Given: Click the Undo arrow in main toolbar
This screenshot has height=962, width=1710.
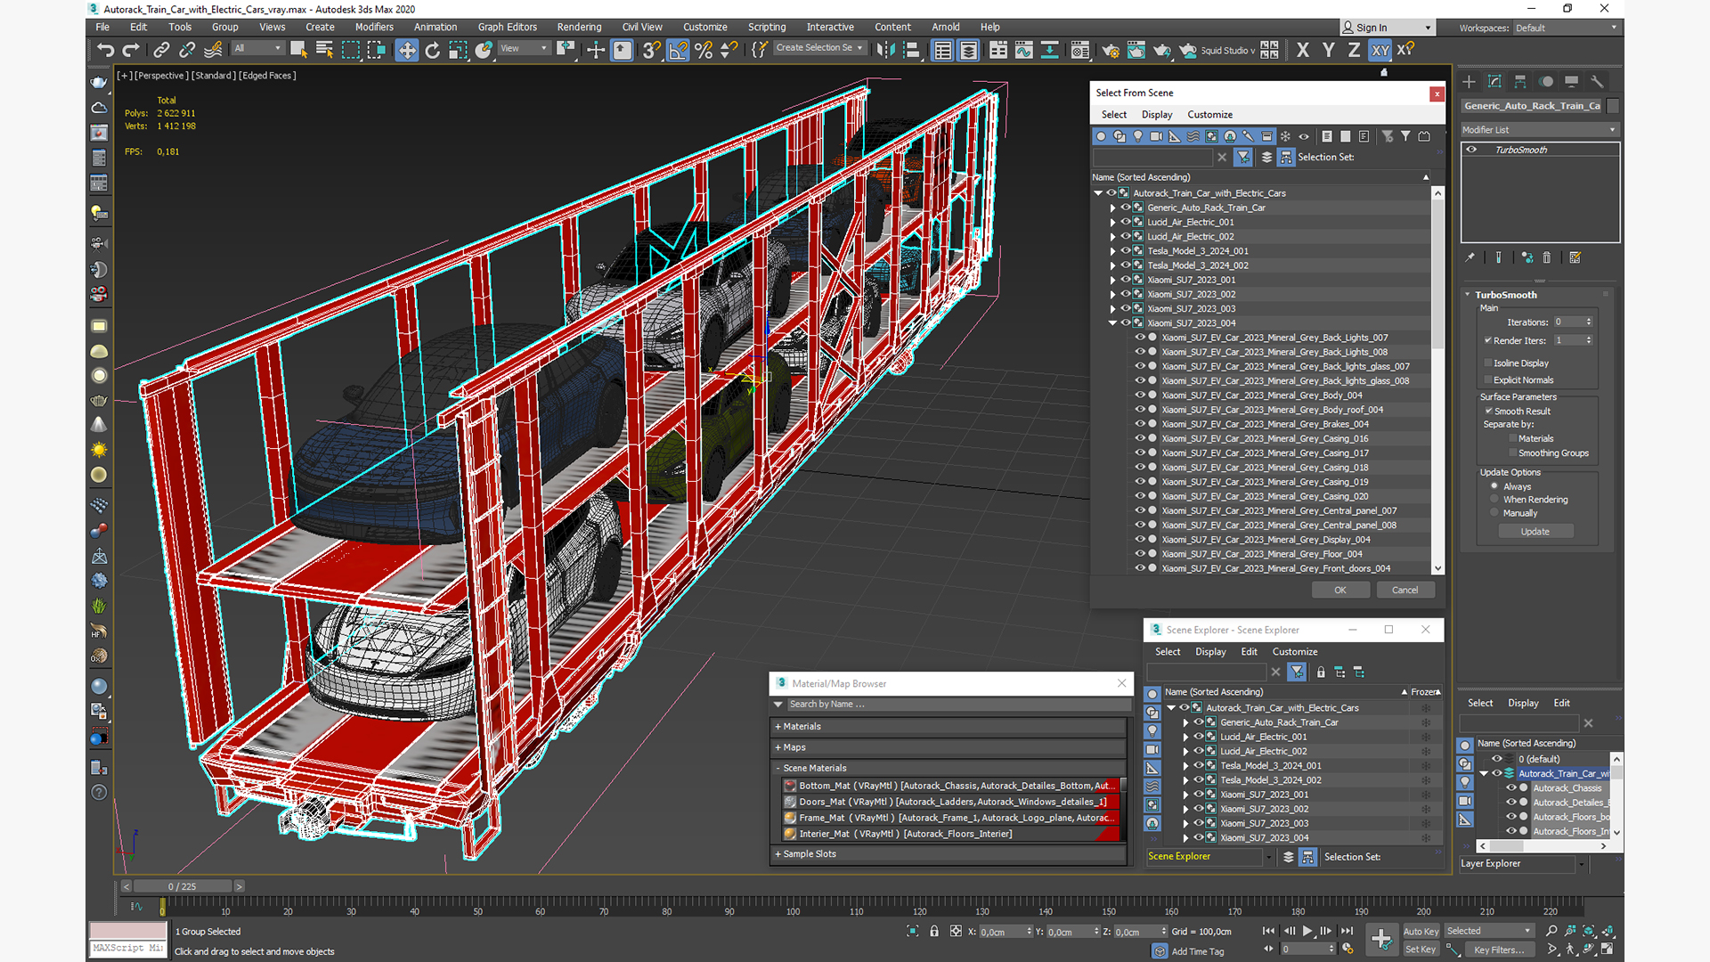Looking at the screenshot, I should [x=105, y=50].
